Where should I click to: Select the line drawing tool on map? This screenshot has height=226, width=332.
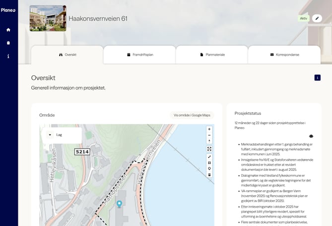pyautogui.click(x=209, y=156)
